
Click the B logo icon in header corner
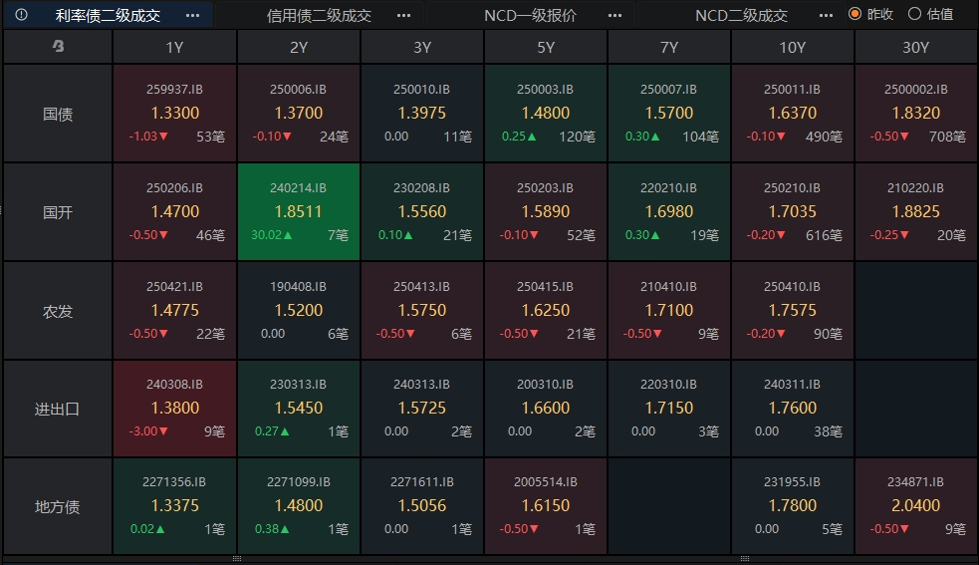point(58,46)
